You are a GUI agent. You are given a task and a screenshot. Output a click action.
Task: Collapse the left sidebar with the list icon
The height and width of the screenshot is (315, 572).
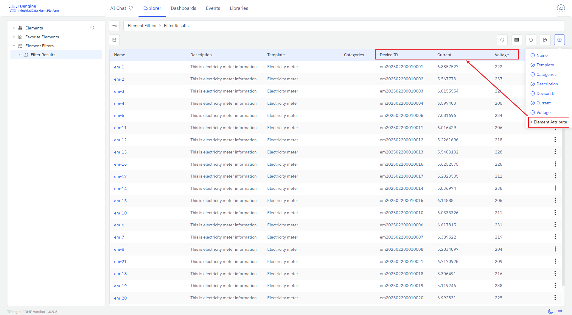pyautogui.click(x=114, y=26)
